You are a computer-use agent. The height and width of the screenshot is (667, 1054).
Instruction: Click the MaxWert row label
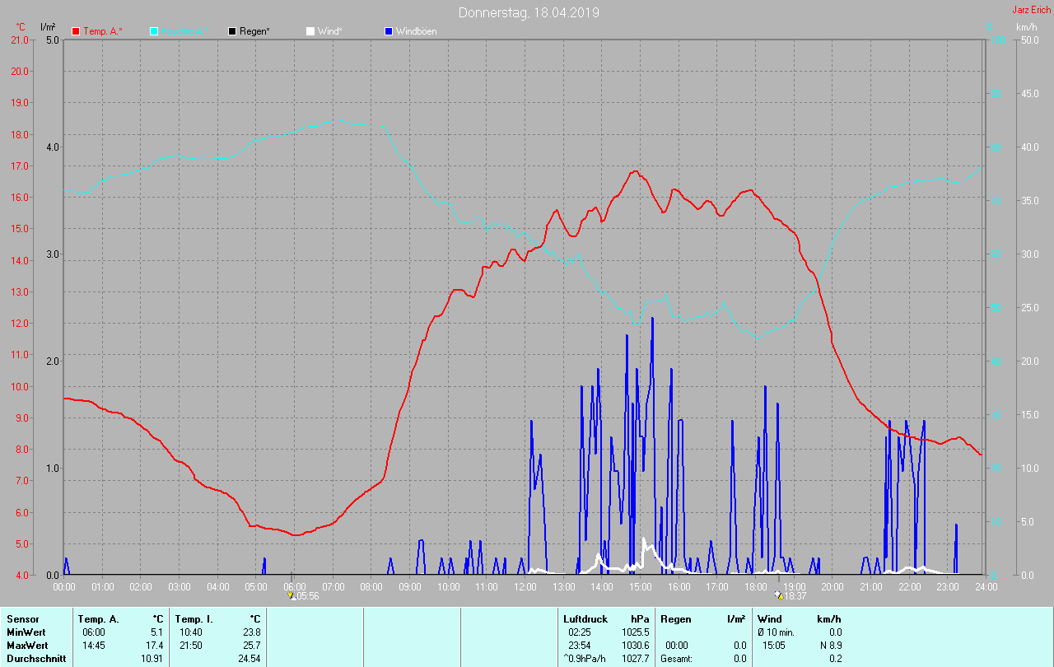27,645
